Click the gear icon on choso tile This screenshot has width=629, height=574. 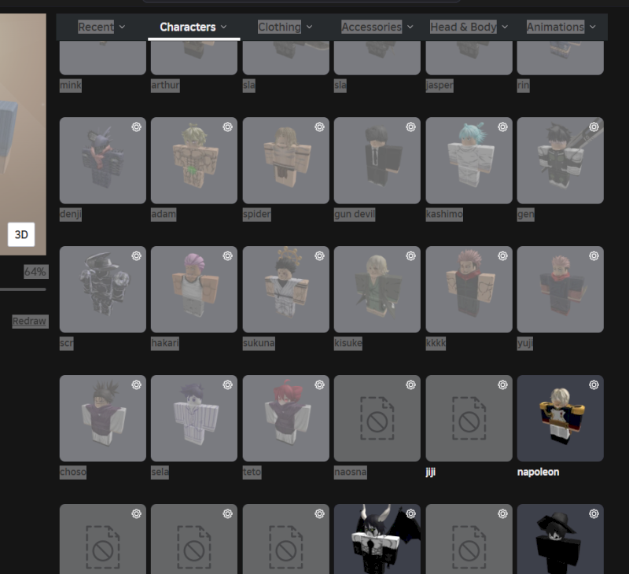tap(136, 385)
